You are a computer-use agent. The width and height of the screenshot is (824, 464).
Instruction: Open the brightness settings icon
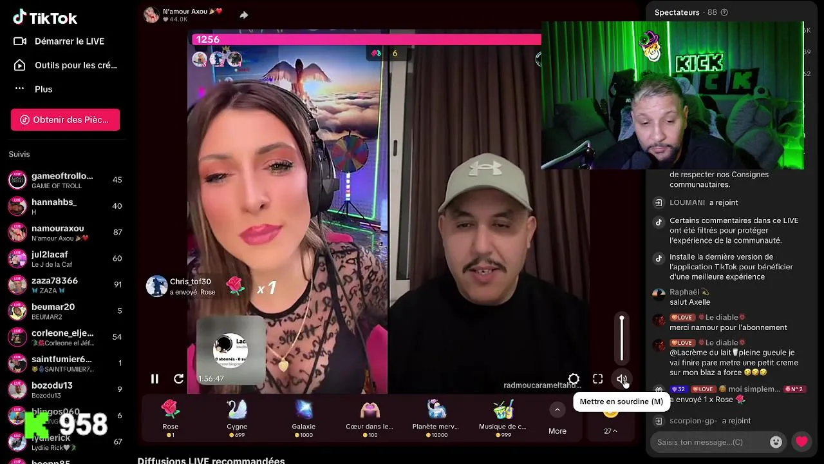tap(574, 379)
